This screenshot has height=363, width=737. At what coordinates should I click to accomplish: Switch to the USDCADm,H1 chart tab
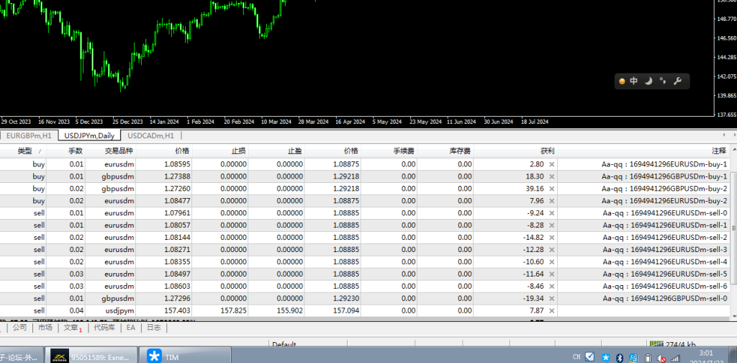pos(150,135)
